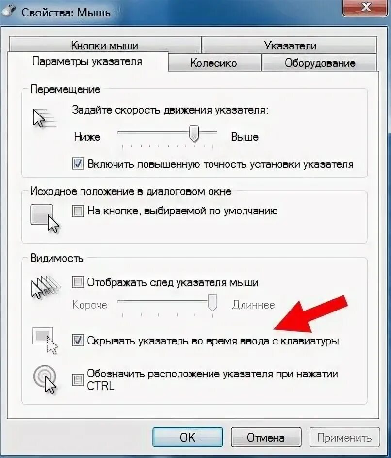
Task: Uncheck Скрывать указатель во время ввода
Action: click(78, 341)
